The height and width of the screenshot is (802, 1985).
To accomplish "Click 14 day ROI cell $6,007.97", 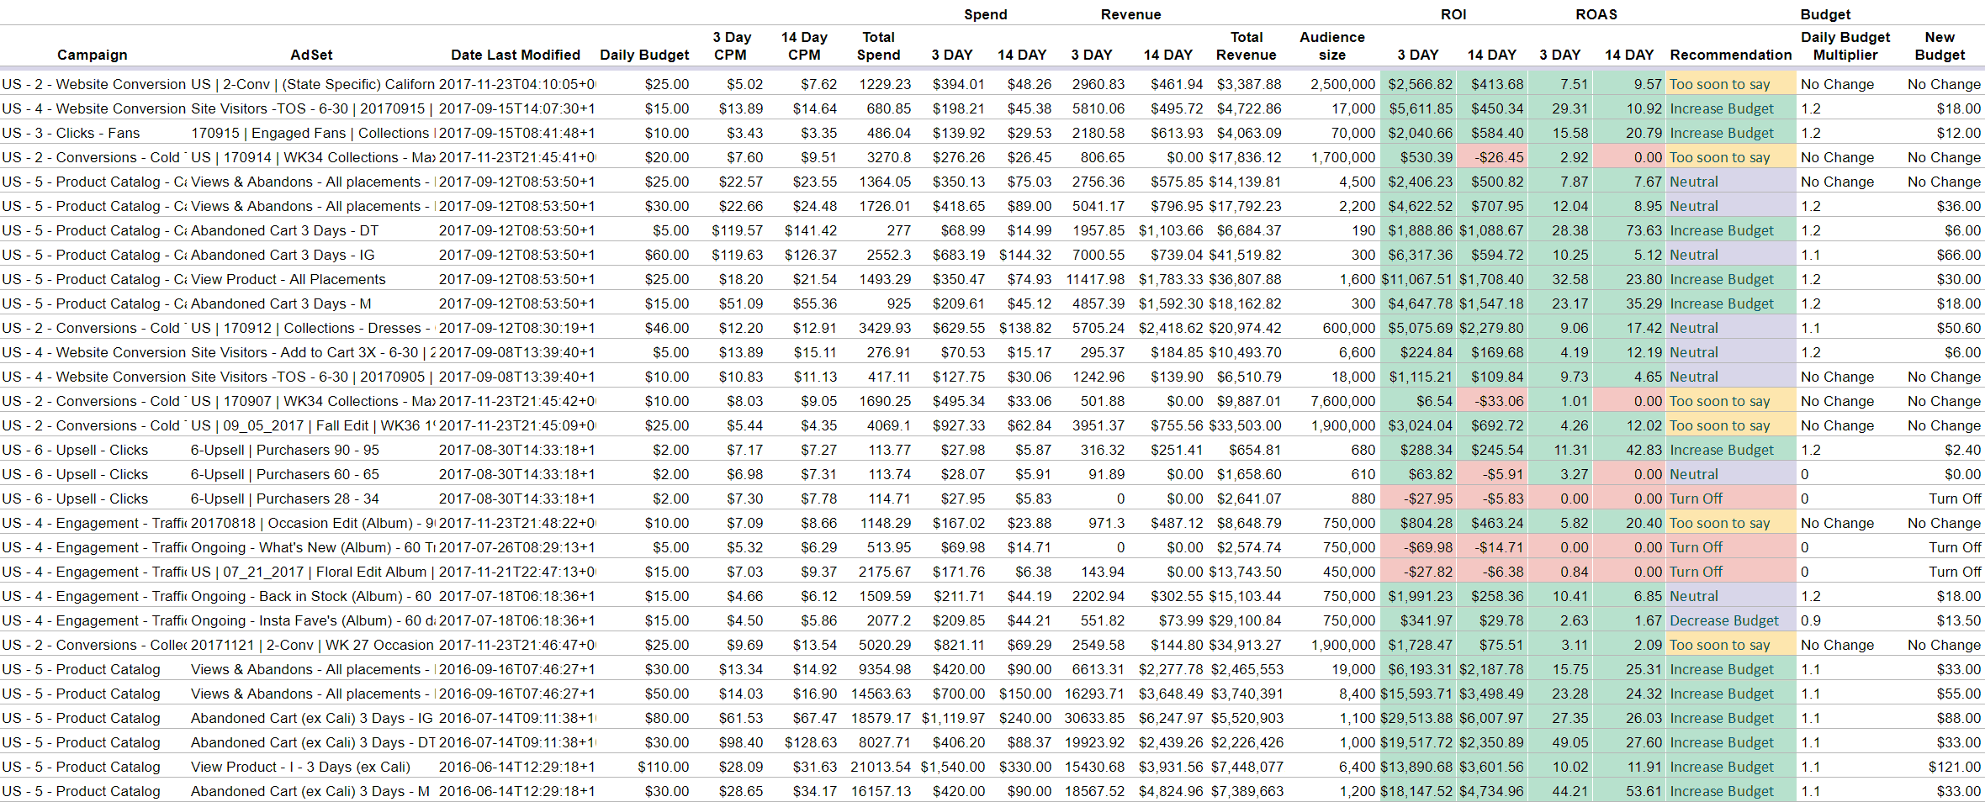I will 1492,718.
